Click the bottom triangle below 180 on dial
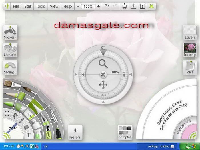The image size is (200, 150). (103, 102)
